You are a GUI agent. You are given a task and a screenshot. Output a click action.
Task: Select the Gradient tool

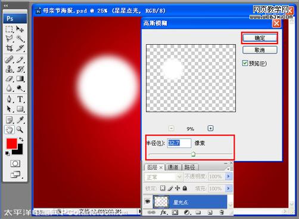(x=20, y=78)
